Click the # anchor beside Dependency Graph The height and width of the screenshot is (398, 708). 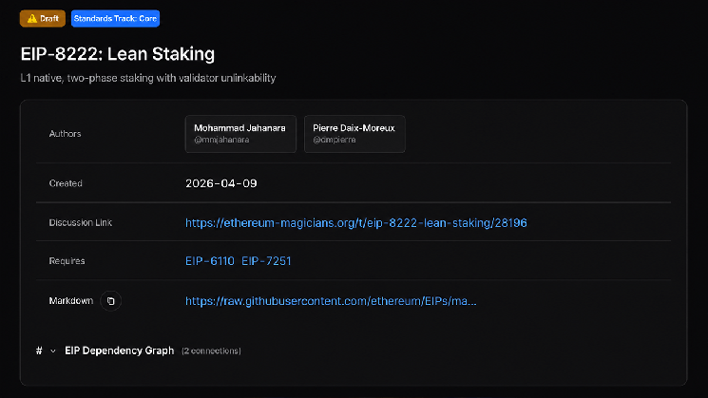pos(39,351)
